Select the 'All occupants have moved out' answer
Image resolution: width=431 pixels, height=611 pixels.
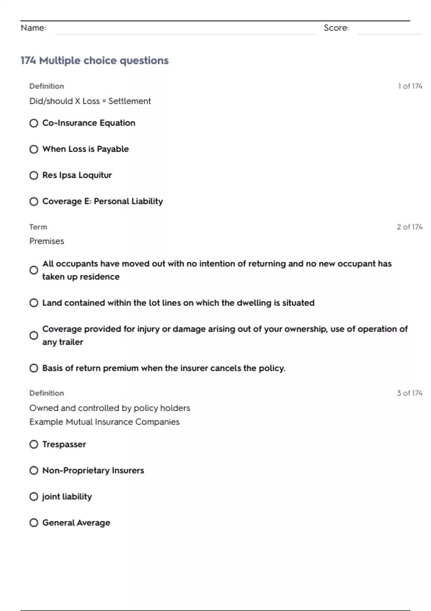(34, 270)
